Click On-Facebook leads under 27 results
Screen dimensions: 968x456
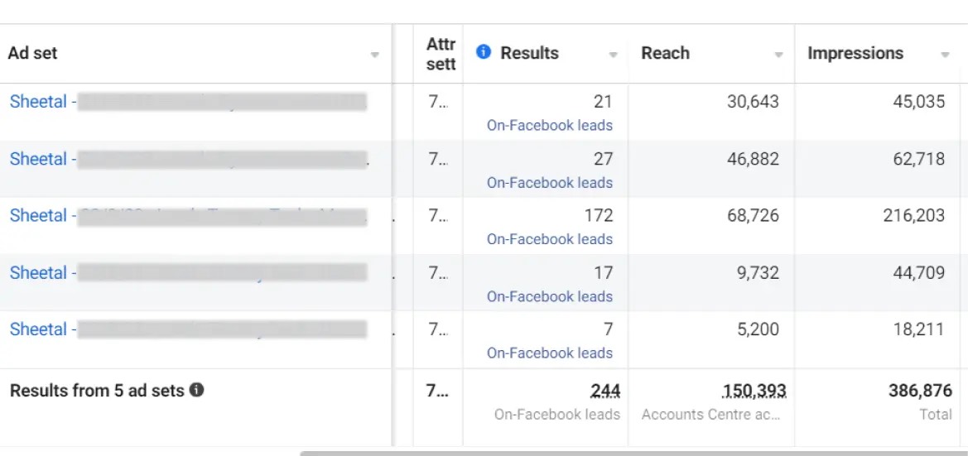click(x=550, y=183)
